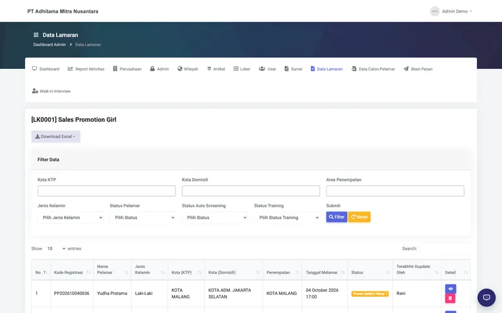Open Status Auto Screening dropdown
This screenshot has height=313, width=502.
tap(215, 217)
